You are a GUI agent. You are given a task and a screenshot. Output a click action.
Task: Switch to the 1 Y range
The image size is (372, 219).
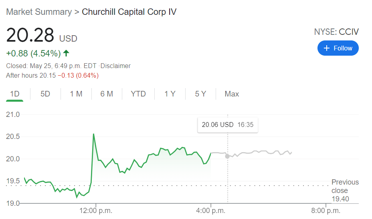[170, 94]
